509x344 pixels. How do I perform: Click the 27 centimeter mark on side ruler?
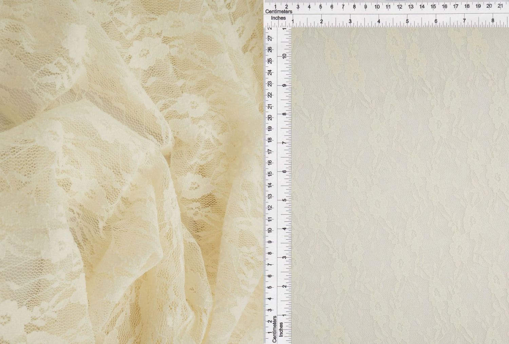tap(270, 39)
